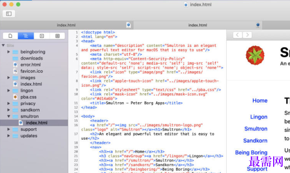
Task: Expand the beingboring folder
Action: tap(8, 52)
